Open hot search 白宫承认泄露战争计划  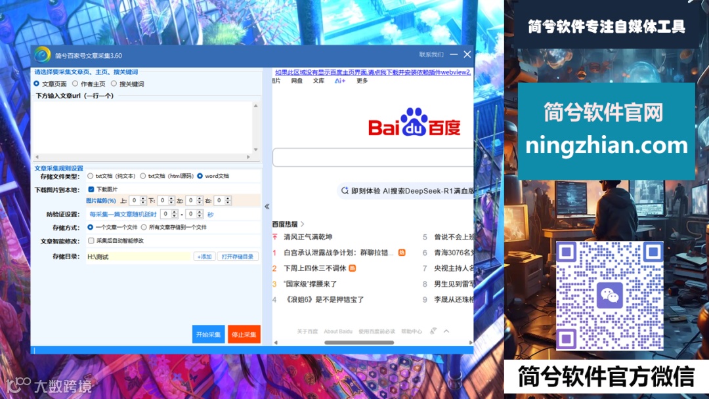[339, 253]
